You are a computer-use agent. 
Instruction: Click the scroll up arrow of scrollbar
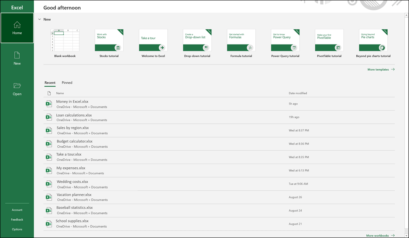coord(406,16)
